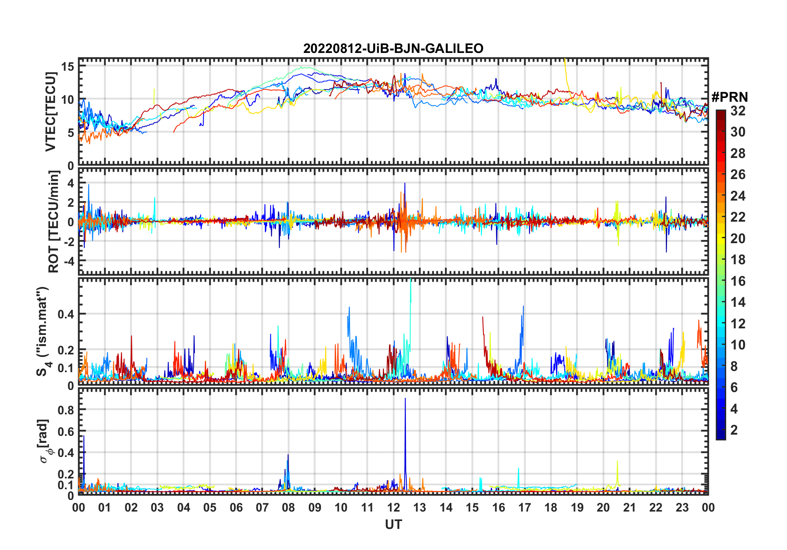Select the ROT [TECU/min] y-axis label
The width and height of the screenshot is (787, 550).
pyautogui.click(x=54, y=222)
